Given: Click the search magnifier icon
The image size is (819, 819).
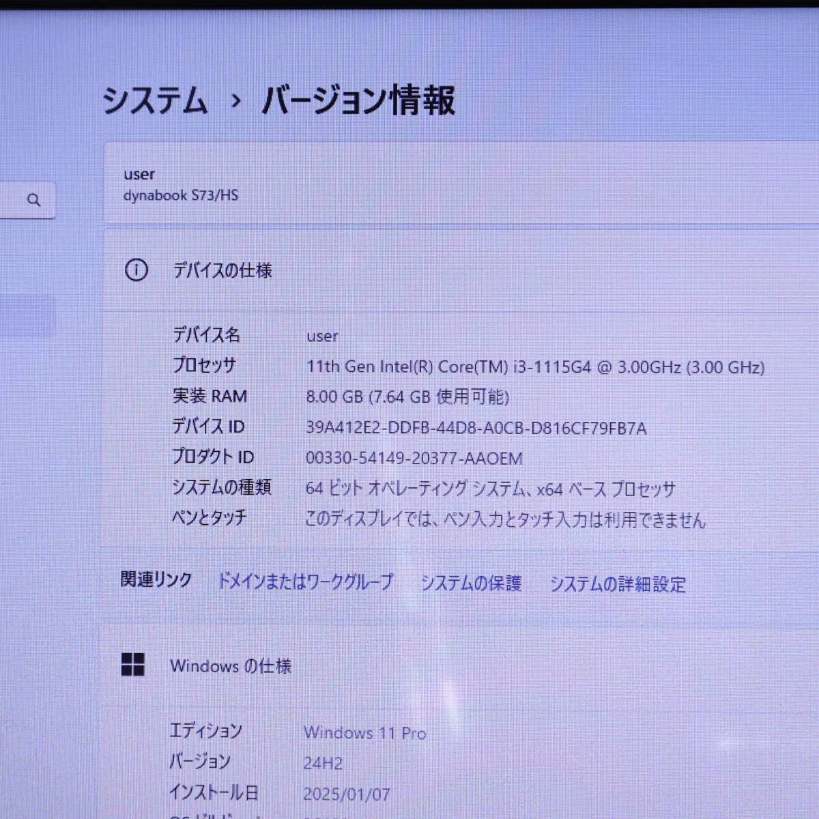Looking at the screenshot, I should (x=33, y=200).
